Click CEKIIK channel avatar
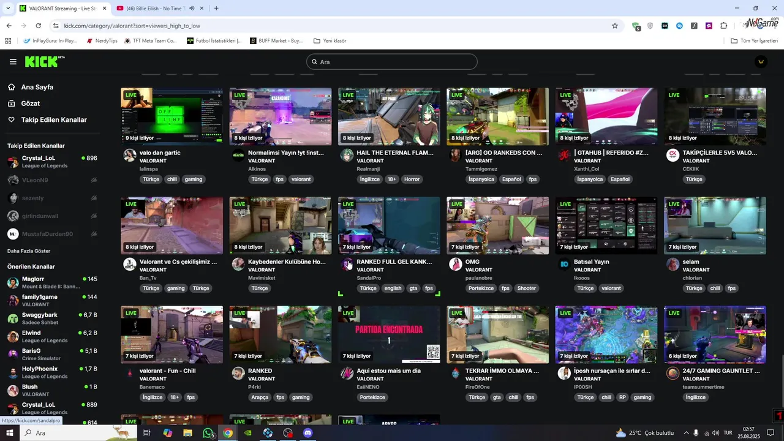Screen dimensions: 784x441 (x=673, y=155)
